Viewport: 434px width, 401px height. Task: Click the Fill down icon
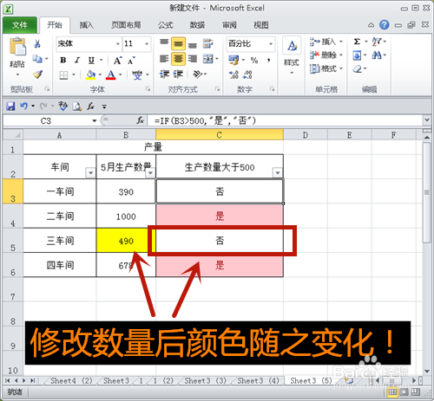357,55
